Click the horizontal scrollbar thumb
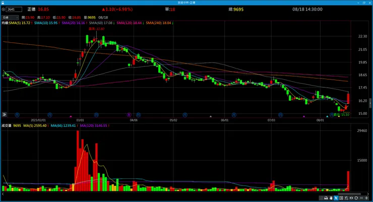This screenshot has width=373, height=202. (349, 194)
